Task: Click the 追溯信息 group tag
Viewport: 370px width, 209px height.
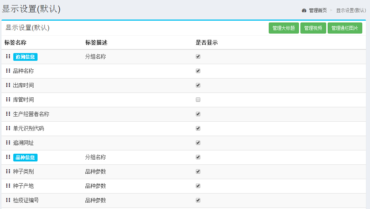Action: pyautogui.click(x=25, y=57)
